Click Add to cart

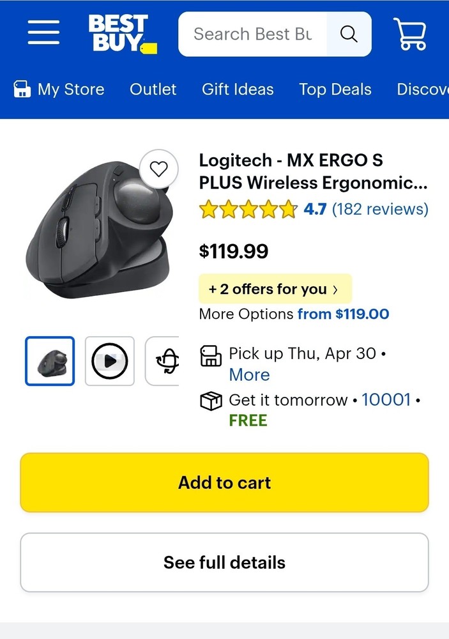point(224,482)
